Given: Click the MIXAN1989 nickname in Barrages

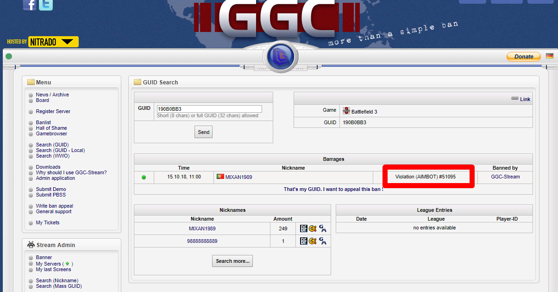Looking at the screenshot, I should click(238, 177).
